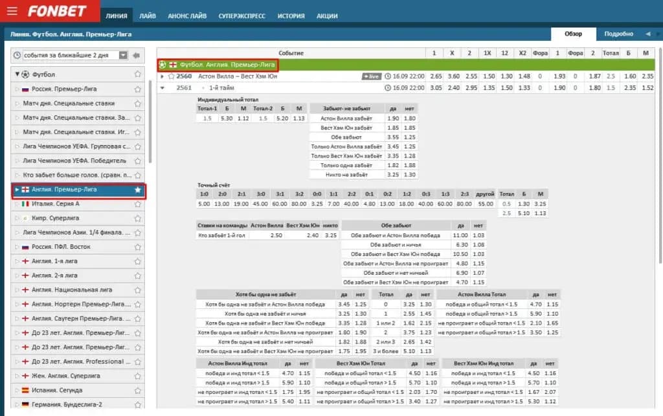The height and width of the screenshot is (416, 663).
Task: Toggle star for Англия. 1-я лига
Action: [x=137, y=262]
